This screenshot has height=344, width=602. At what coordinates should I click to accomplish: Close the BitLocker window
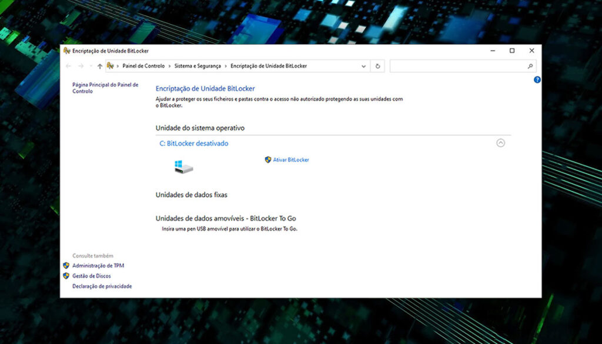click(531, 51)
